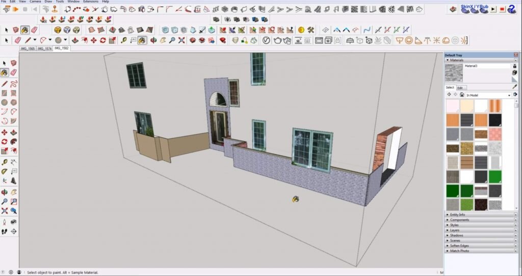Select the Polygon tool
The image size is (522, 276).
click(14, 103)
